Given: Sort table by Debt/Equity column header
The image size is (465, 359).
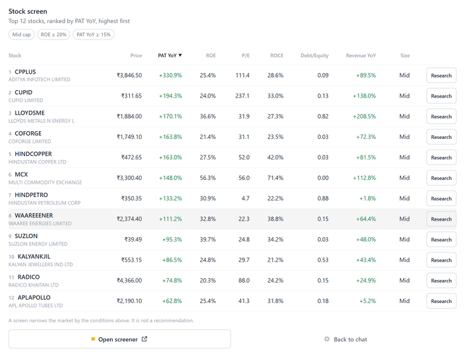Looking at the screenshot, I should pyautogui.click(x=314, y=55).
